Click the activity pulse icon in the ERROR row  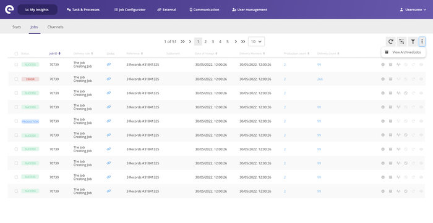398,79
